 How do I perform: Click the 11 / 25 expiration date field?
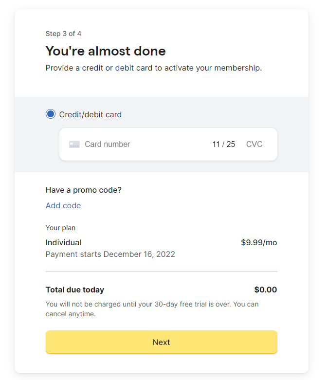[x=224, y=145]
